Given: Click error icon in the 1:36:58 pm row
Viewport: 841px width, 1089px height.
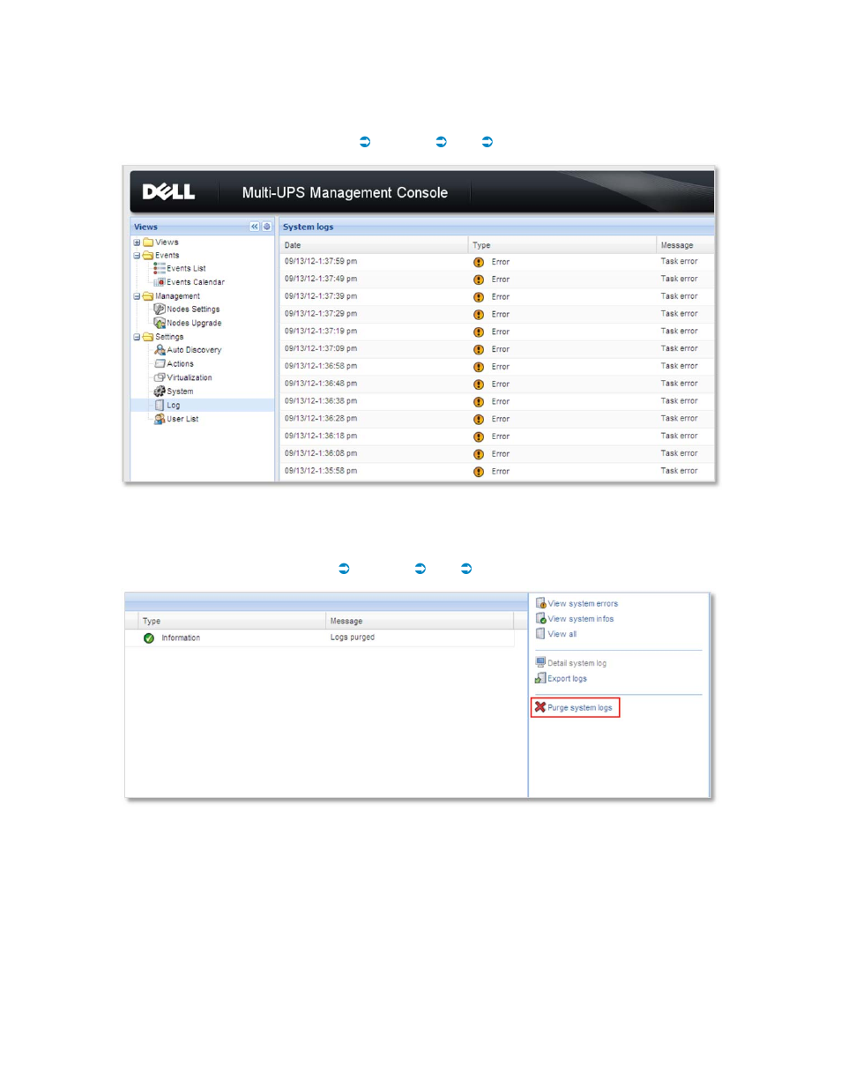Looking at the screenshot, I should [x=479, y=367].
